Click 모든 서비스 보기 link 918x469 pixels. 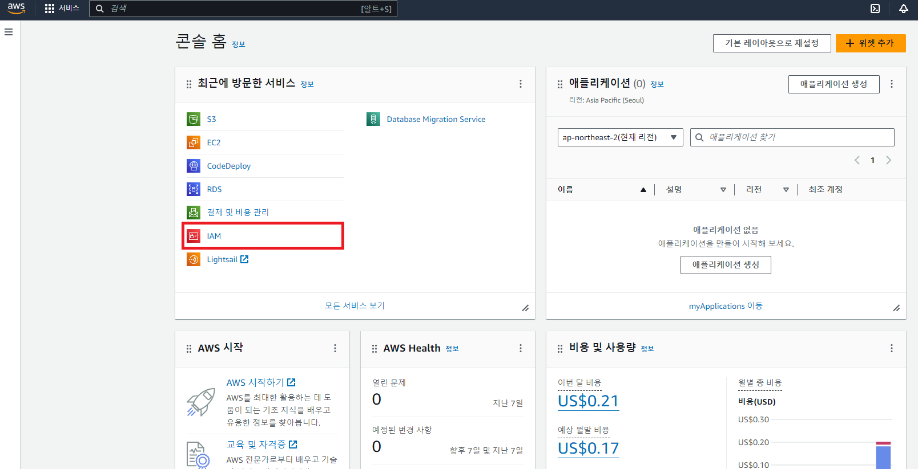(355, 306)
